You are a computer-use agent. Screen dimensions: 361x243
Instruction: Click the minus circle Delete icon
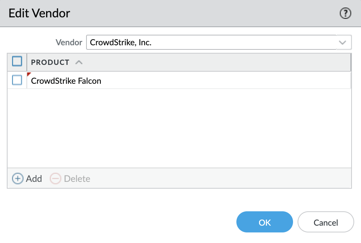pos(55,178)
